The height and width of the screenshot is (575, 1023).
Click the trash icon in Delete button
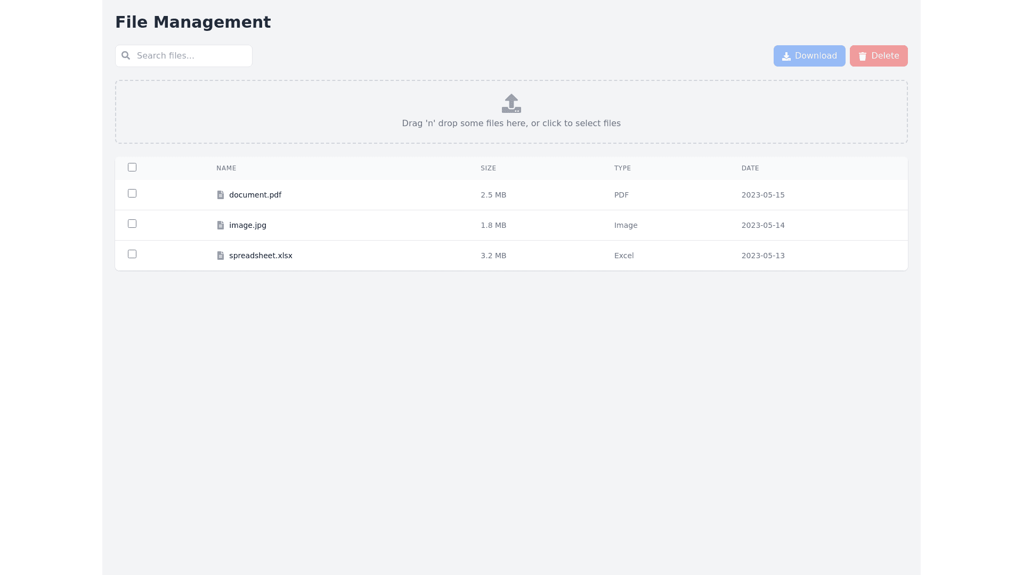[863, 56]
